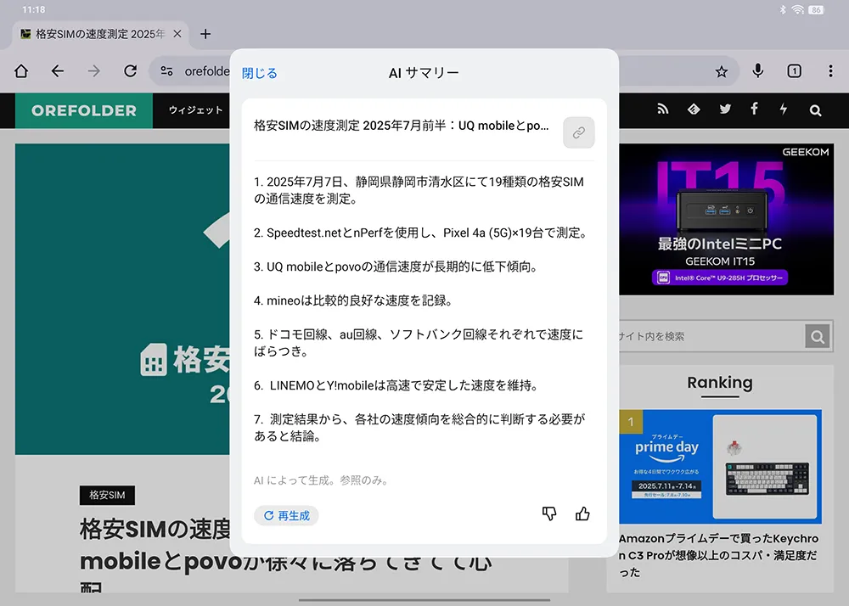This screenshot has width=849, height=606.
Task: Open the Twitter icon in header
Action: click(725, 109)
